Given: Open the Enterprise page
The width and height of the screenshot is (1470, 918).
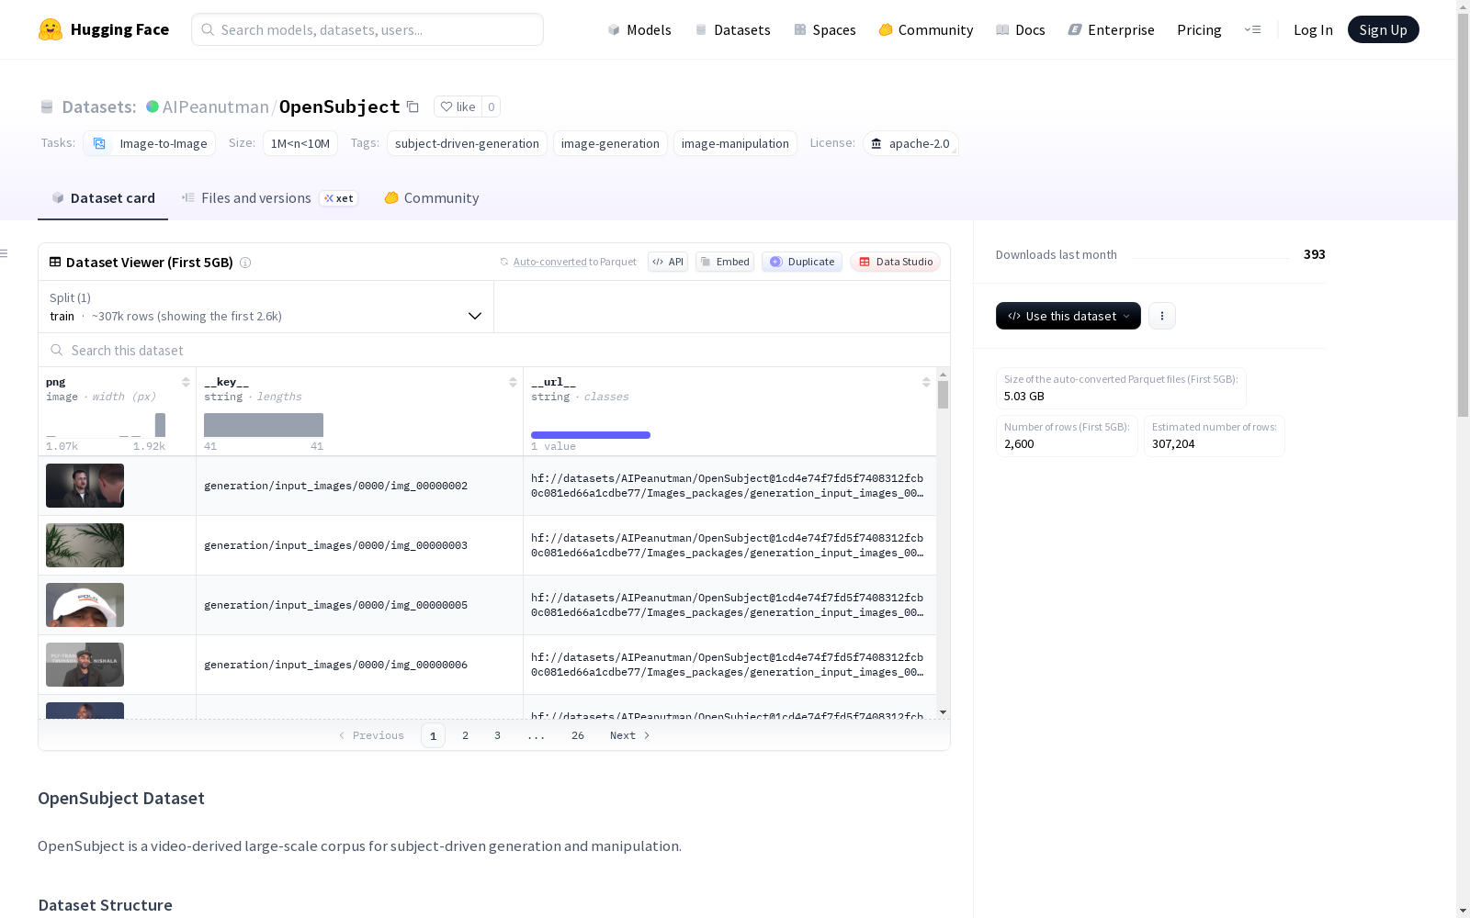Looking at the screenshot, I should (1112, 29).
